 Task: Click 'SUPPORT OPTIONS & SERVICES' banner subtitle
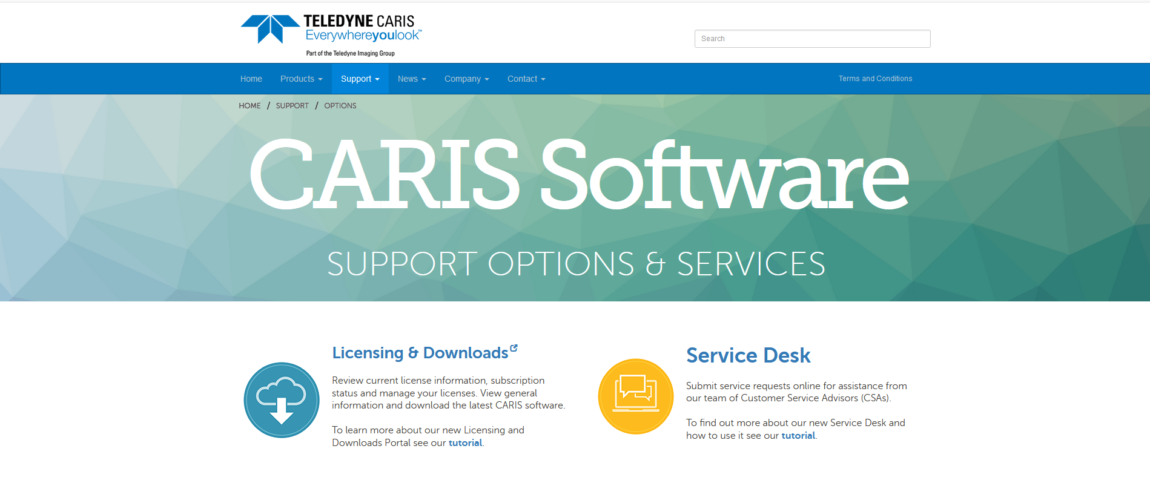[576, 264]
